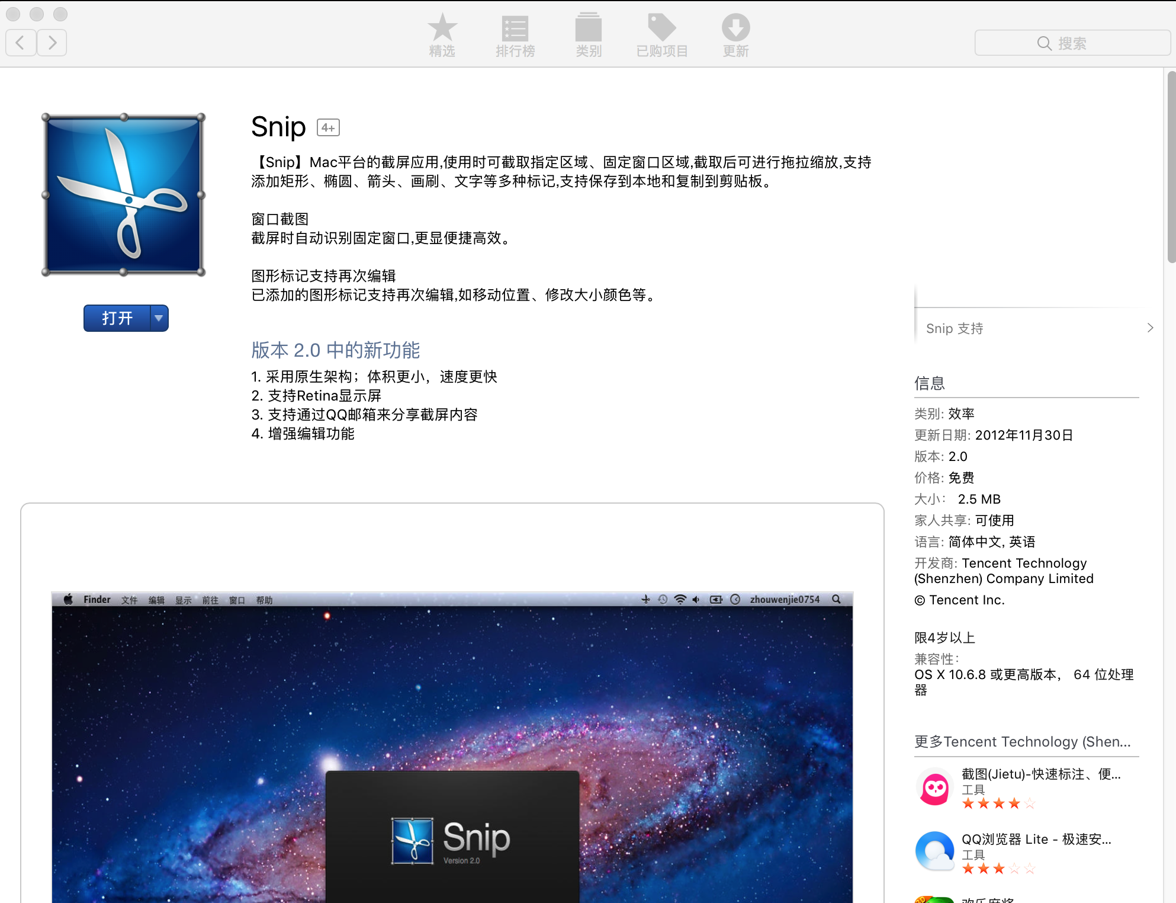Click the Snip scissors app icon
The height and width of the screenshot is (903, 1176).
tap(124, 195)
